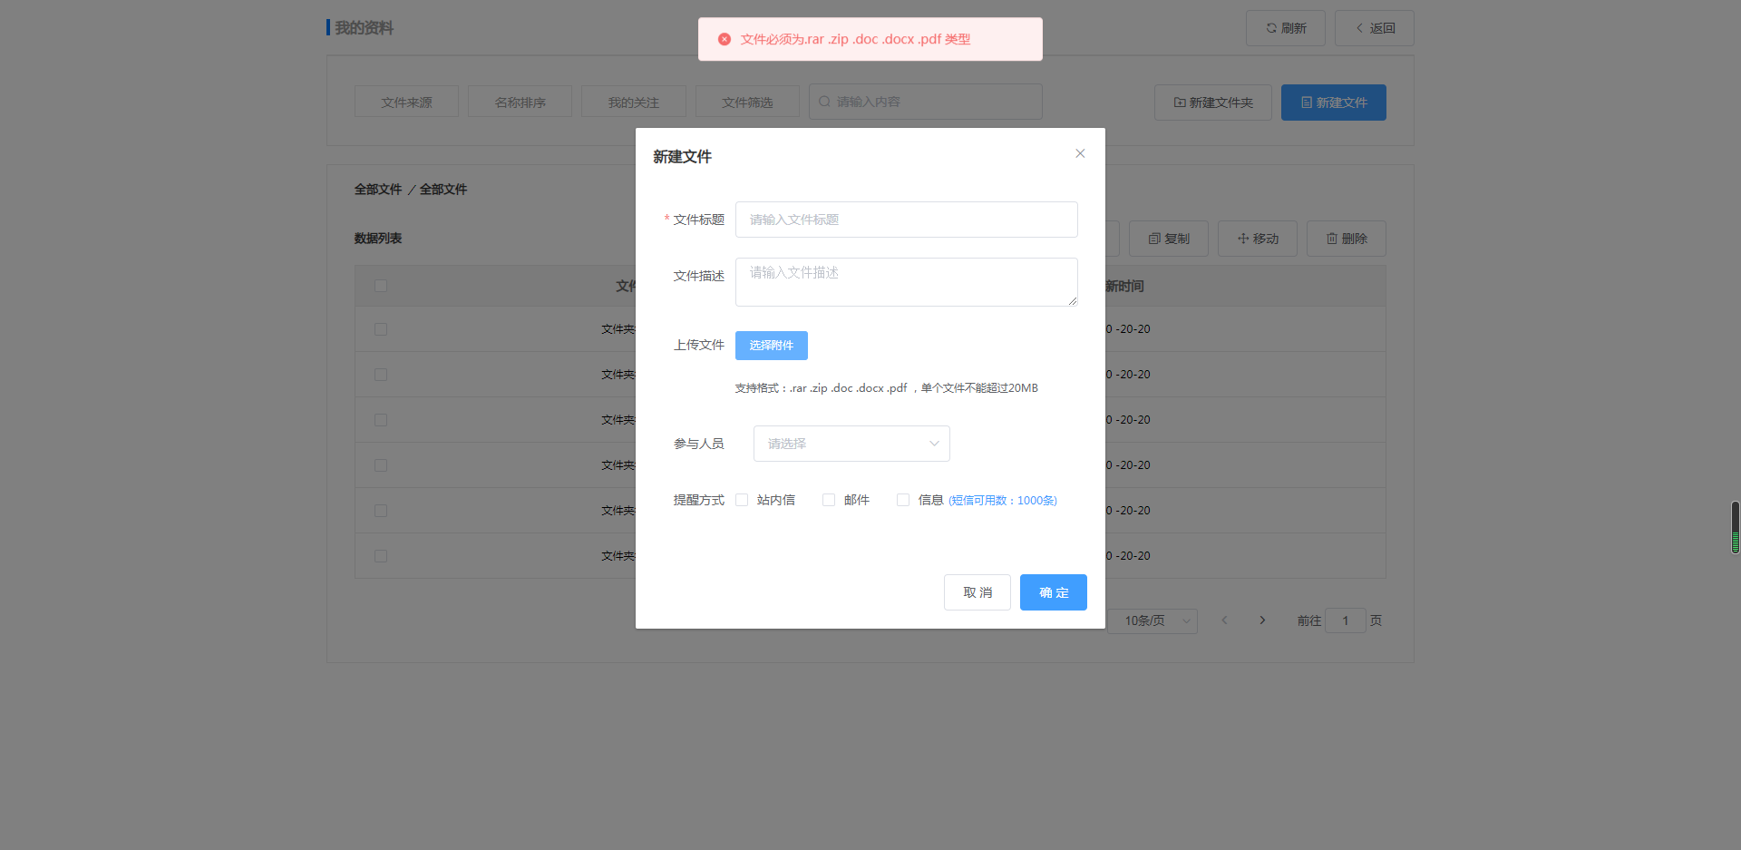Enable the 站内信 reminder checkbox
1741x850 pixels.
pos(742,499)
